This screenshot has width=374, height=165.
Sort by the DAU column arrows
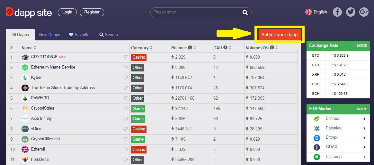(x=230, y=48)
